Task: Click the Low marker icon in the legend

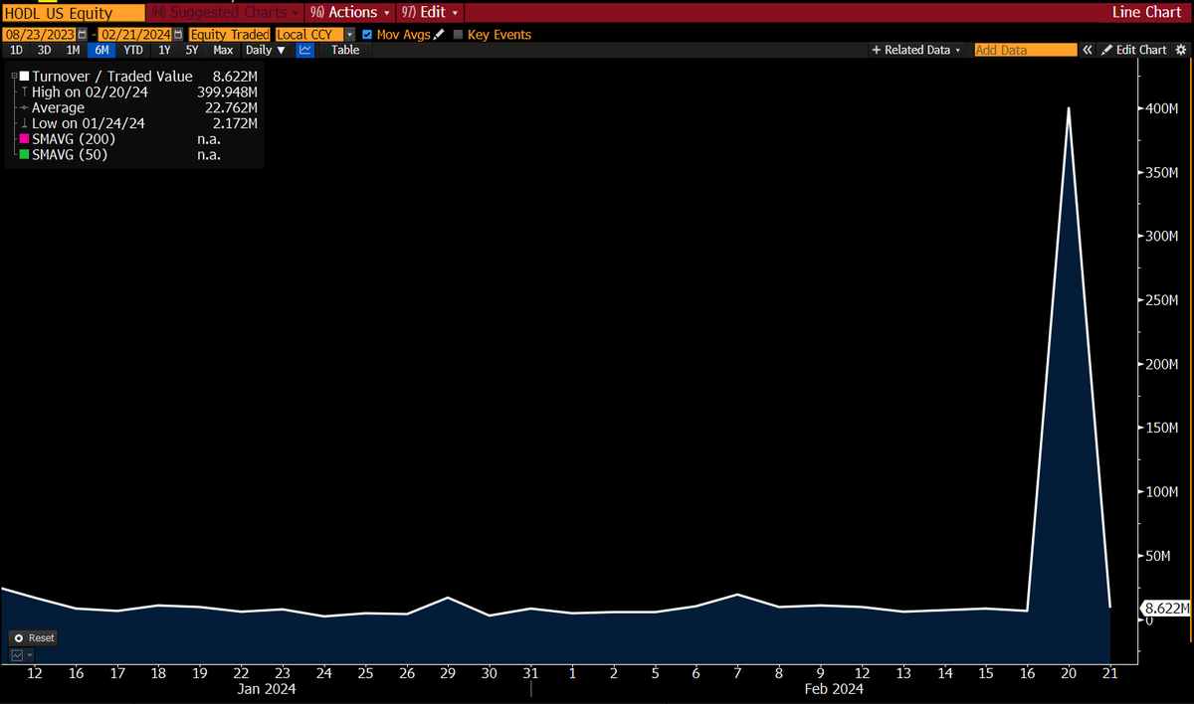Action: 24,124
